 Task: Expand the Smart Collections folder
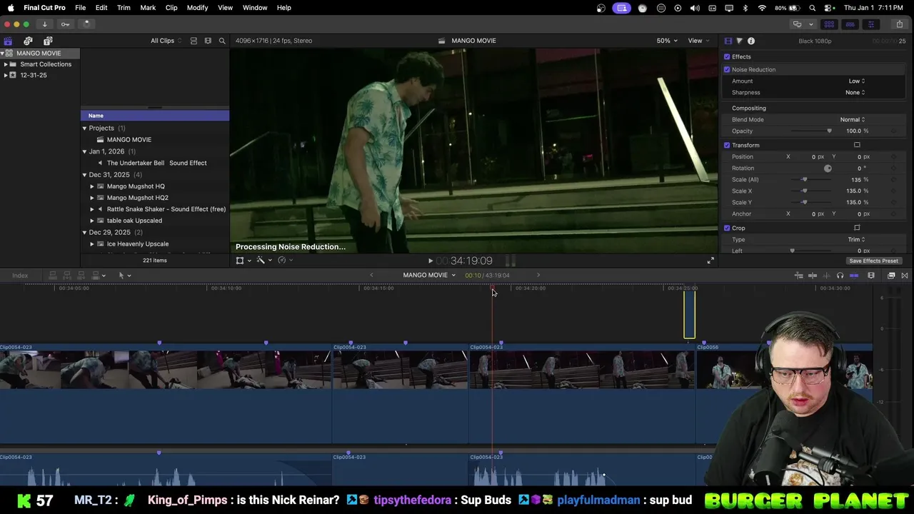click(6, 64)
